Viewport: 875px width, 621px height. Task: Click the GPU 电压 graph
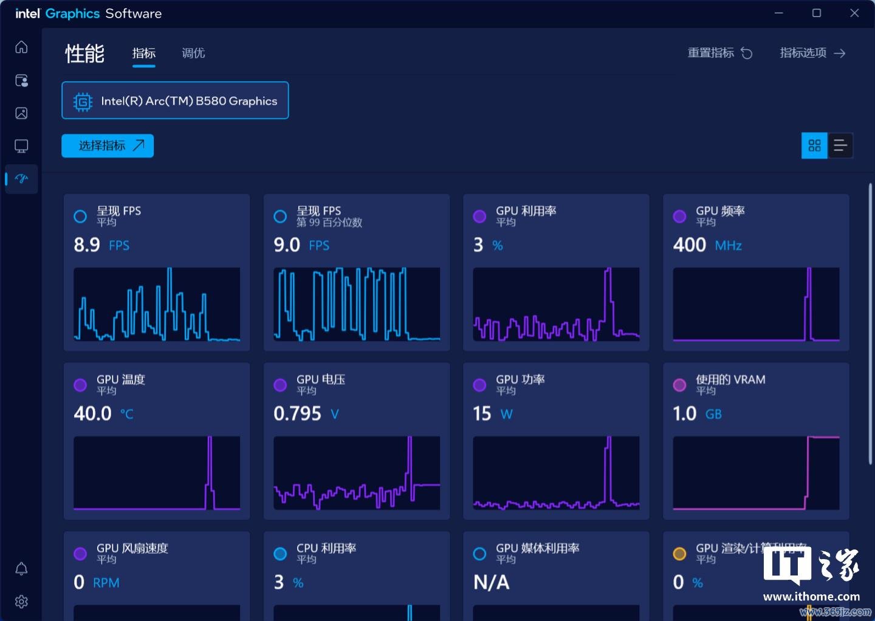point(357,473)
